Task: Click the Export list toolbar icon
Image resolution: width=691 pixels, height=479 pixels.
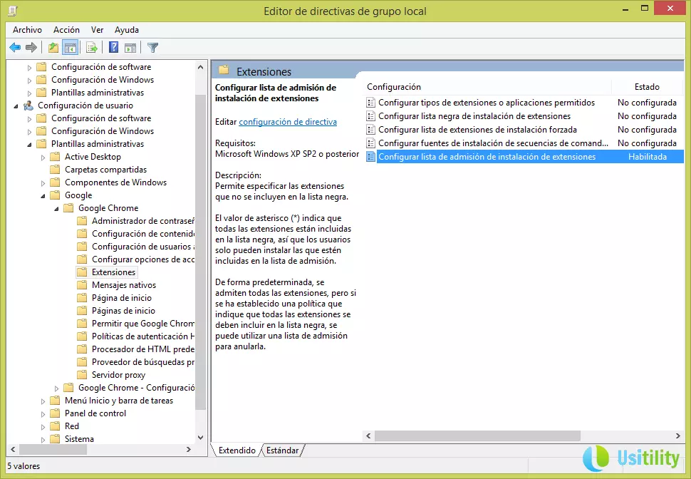Action: tap(91, 48)
